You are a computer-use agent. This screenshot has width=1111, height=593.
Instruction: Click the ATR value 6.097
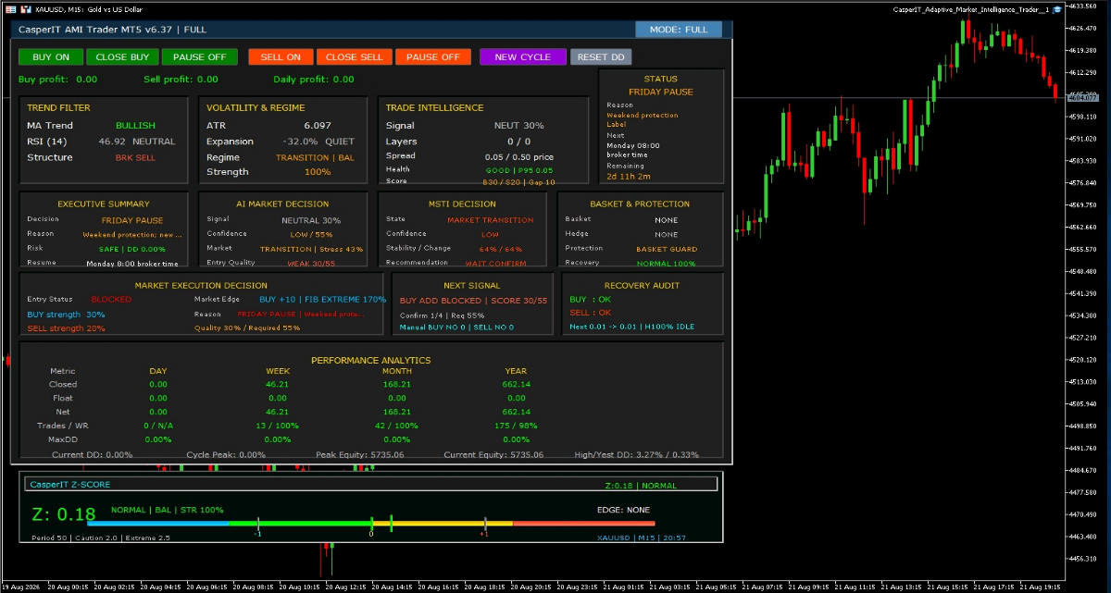(317, 126)
